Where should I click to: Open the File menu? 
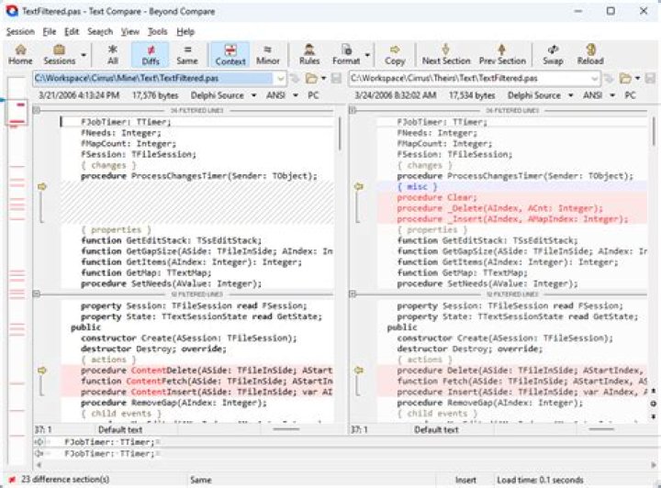click(x=50, y=32)
